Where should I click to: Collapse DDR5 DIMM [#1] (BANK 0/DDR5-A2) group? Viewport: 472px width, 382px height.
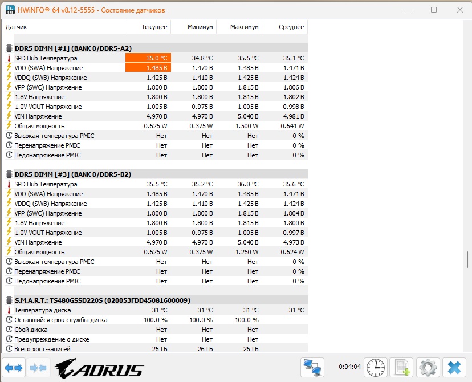pyautogui.click(x=161, y=48)
